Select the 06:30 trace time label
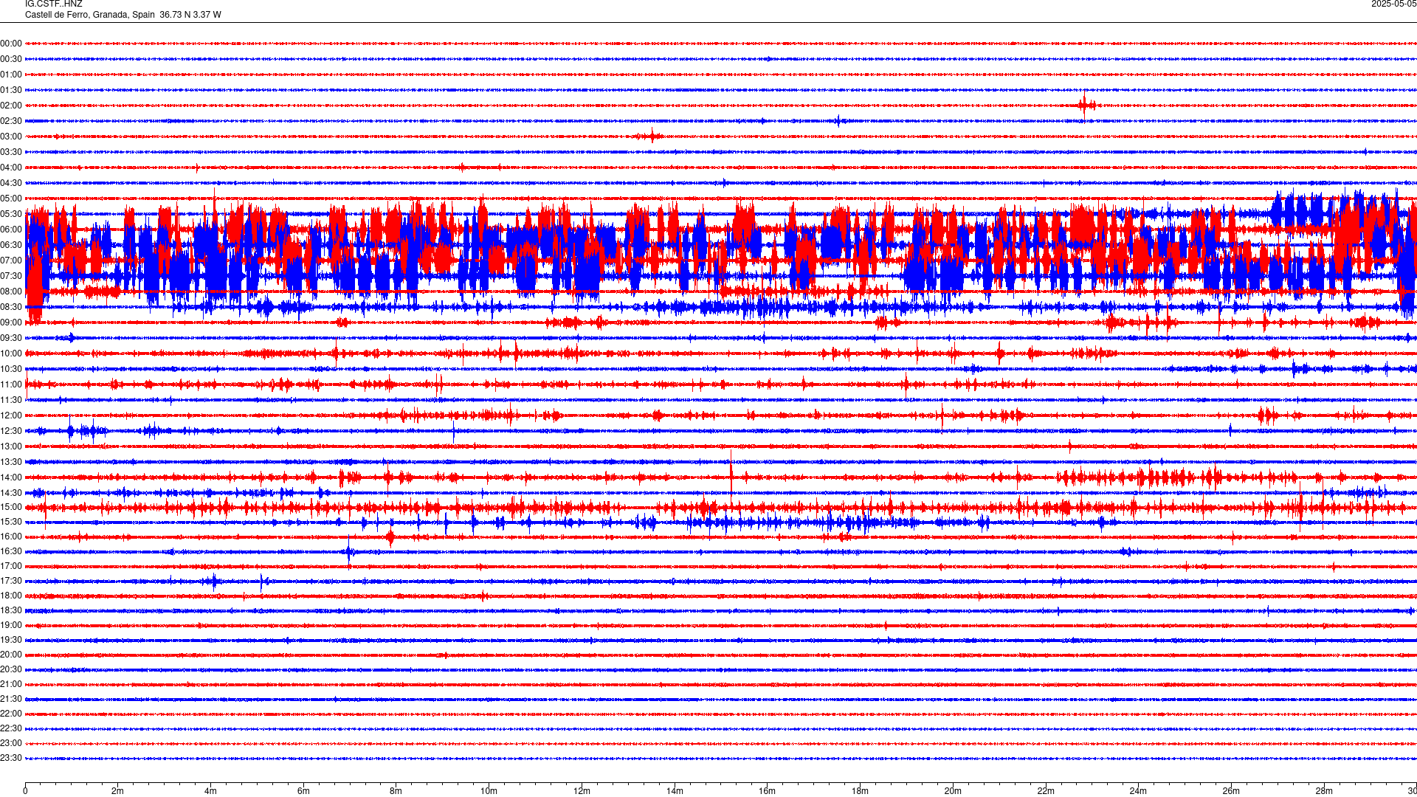Viewport: 1417px width, 797px height. coord(11,245)
